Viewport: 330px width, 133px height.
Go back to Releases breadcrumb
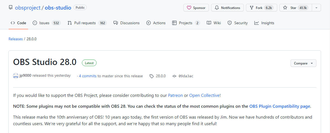tap(16, 39)
